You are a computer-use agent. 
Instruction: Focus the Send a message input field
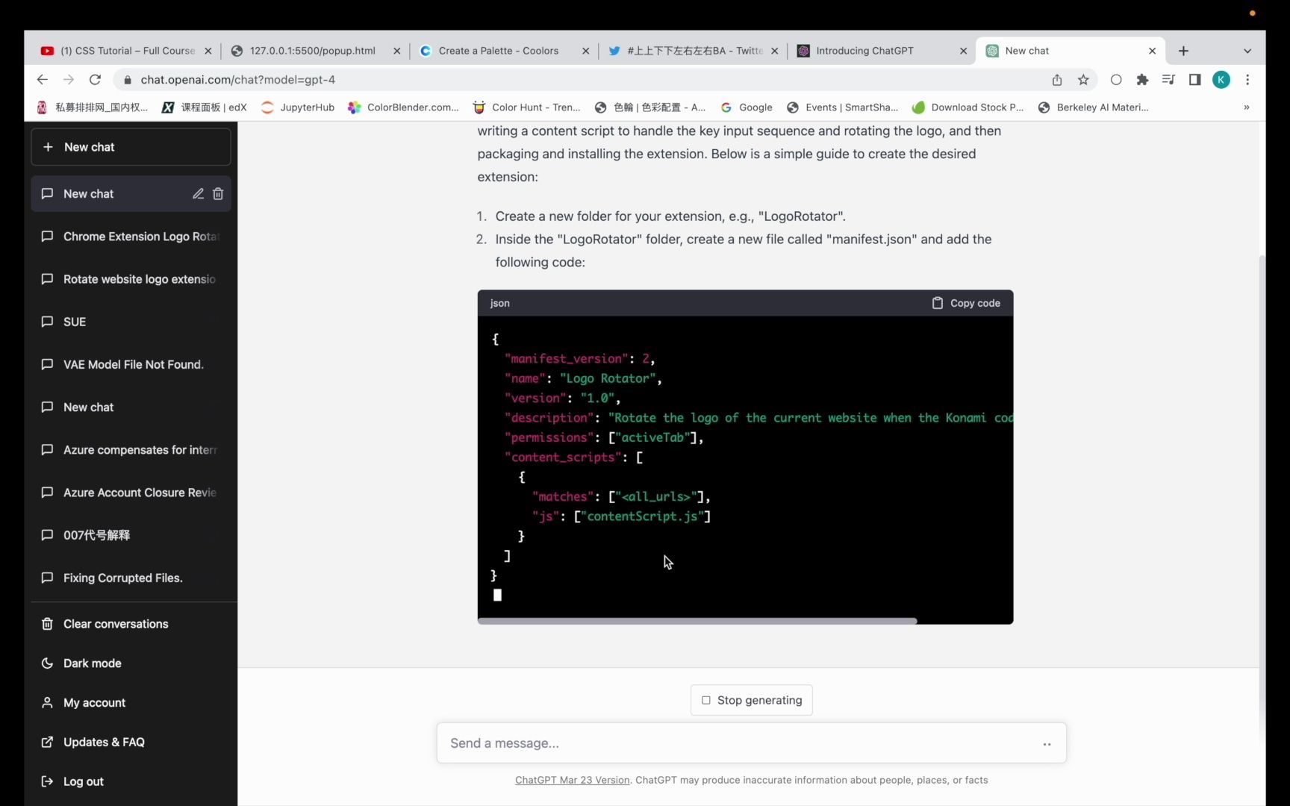(x=751, y=743)
